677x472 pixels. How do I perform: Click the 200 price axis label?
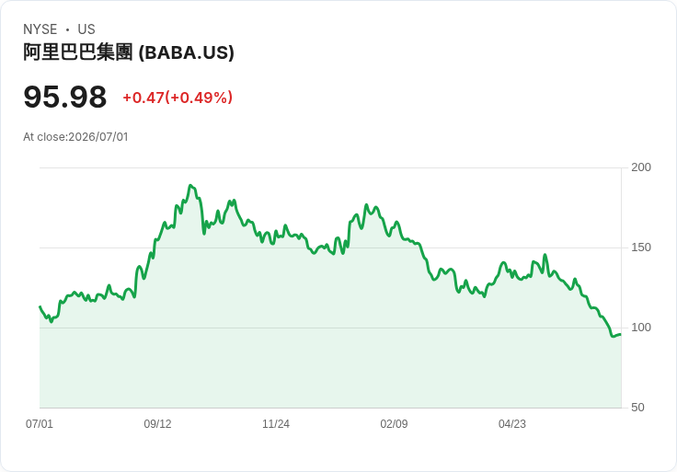(x=641, y=167)
